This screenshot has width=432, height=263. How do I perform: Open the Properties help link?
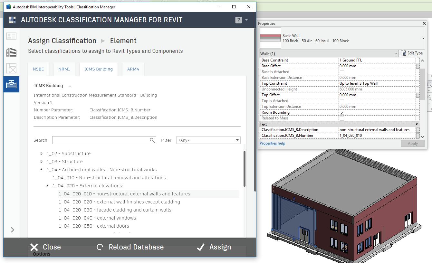[x=272, y=143]
